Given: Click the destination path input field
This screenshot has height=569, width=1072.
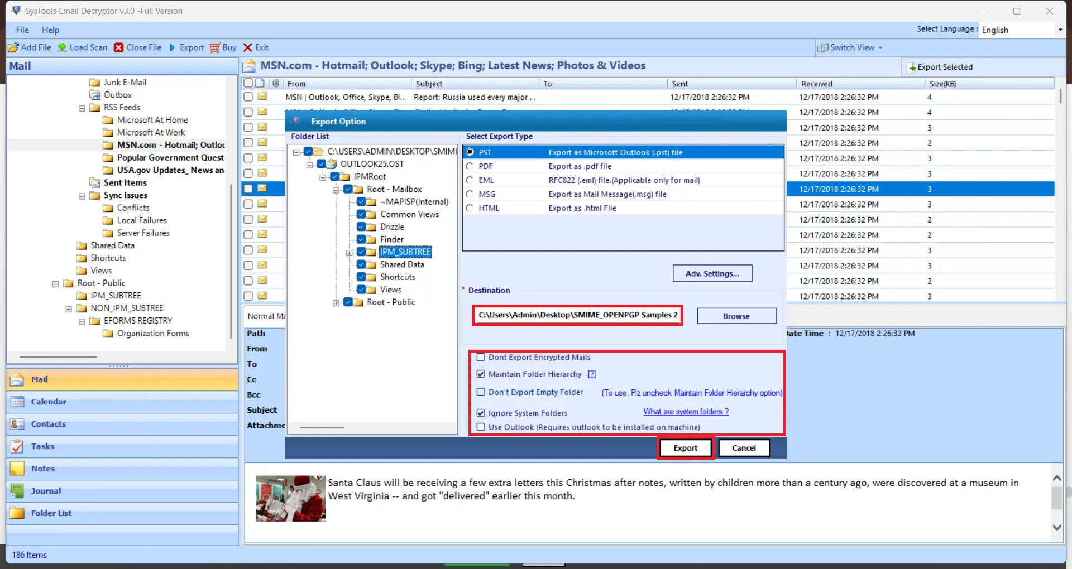Looking at the screenshot, I should (x=576, y=315).
